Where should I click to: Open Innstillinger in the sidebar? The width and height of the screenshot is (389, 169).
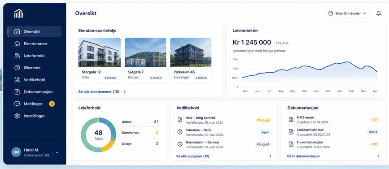35,116
